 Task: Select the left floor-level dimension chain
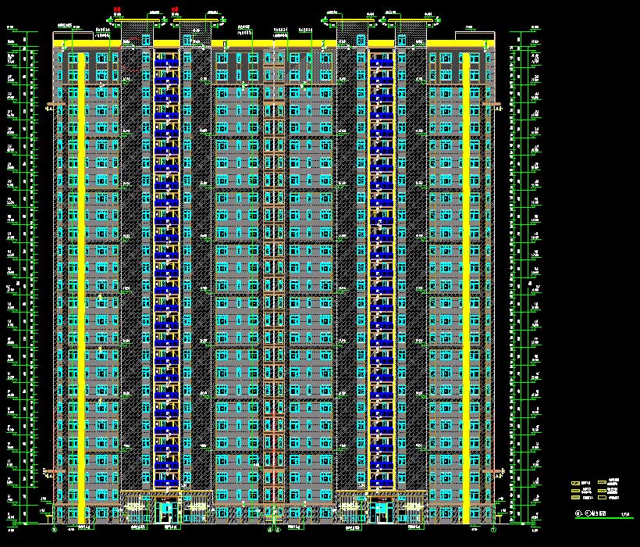pyautogui.click(x=23, y=273)
